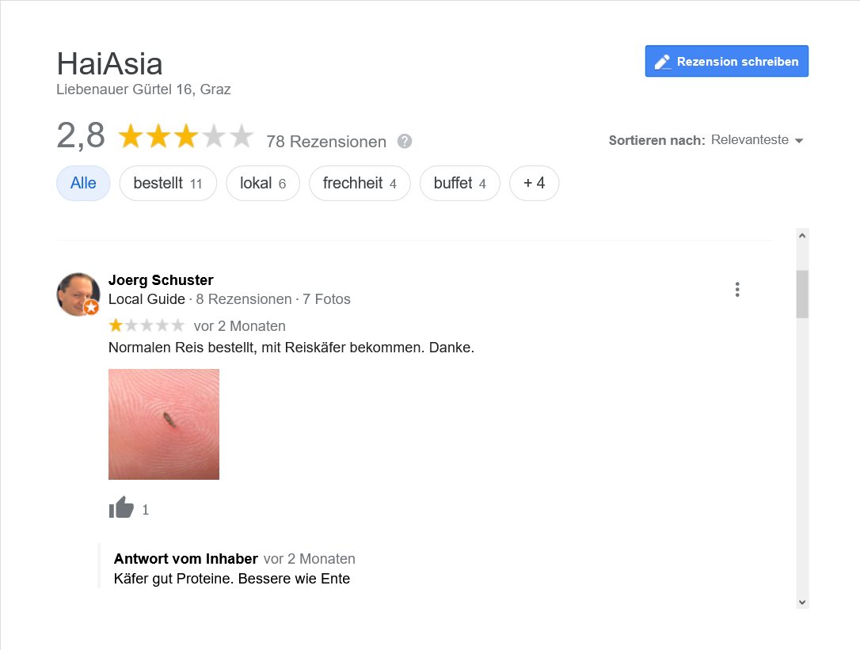Click the Rezension schreiben button
The height and width of the screenshot is (650, 860).
click(x=727, y=62)
